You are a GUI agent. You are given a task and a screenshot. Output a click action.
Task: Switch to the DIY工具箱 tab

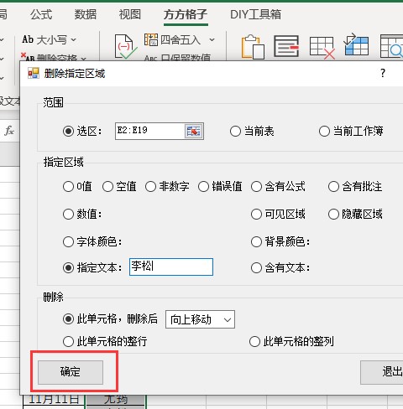tap(255, 14)
